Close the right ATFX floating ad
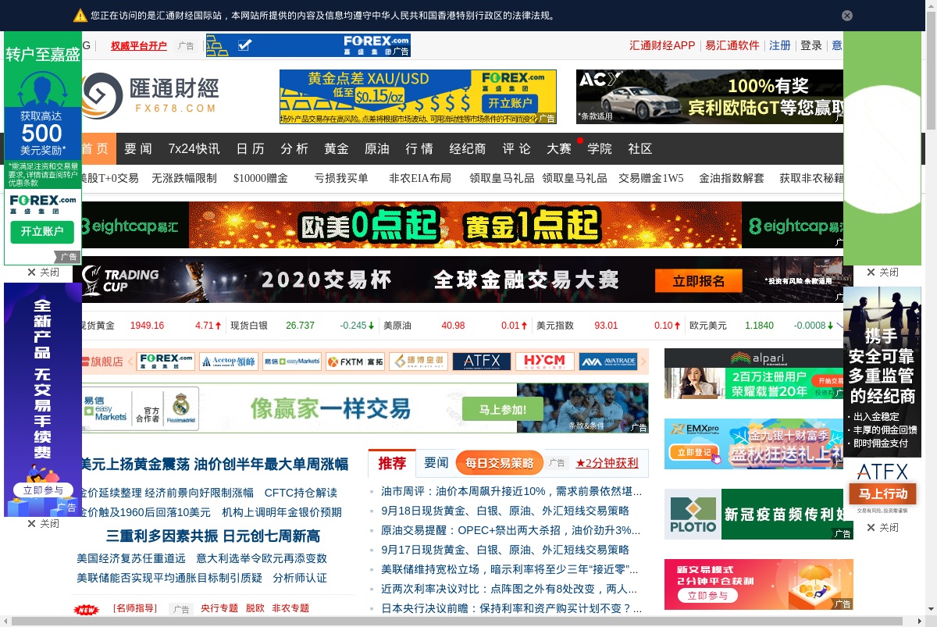 coord(882,528)
